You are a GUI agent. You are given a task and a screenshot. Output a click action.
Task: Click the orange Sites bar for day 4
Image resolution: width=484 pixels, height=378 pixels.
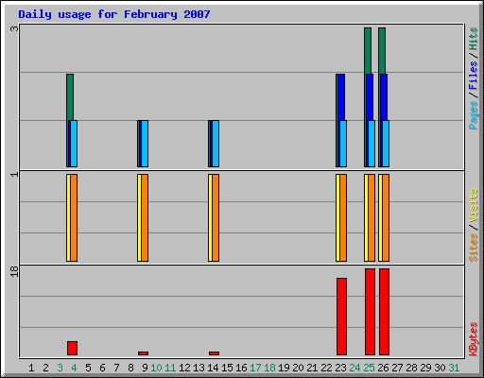[74, 217]
